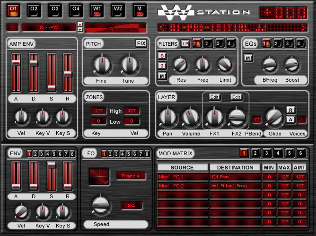Open Mod LFO 1 source dropdown
This screenshot has width=316, height=236.
pos(183,177)
